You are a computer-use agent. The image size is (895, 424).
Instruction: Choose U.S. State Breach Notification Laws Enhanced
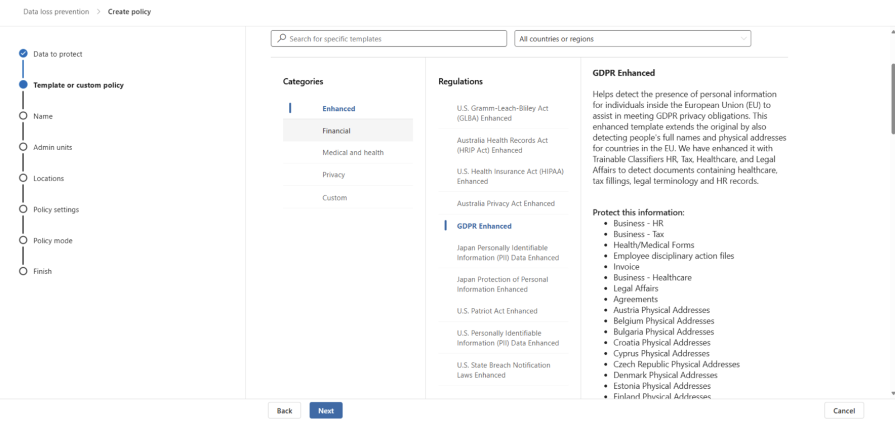[x=503, y=370]
